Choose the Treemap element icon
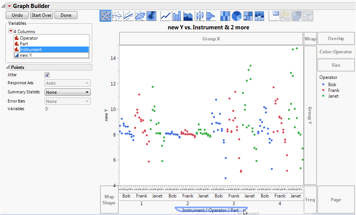The image size is (356, 215). (248, 16)
